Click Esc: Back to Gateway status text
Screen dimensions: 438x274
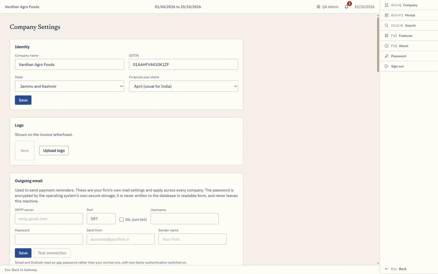pyautogui.click(x=21, y=270)
